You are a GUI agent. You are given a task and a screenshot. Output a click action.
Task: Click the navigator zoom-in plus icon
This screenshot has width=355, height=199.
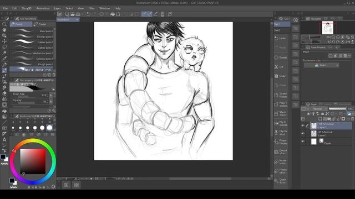[338, 37]
